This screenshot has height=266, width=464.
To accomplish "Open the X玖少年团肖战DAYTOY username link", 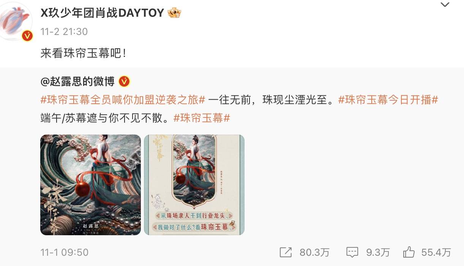I will click(102, 13).
